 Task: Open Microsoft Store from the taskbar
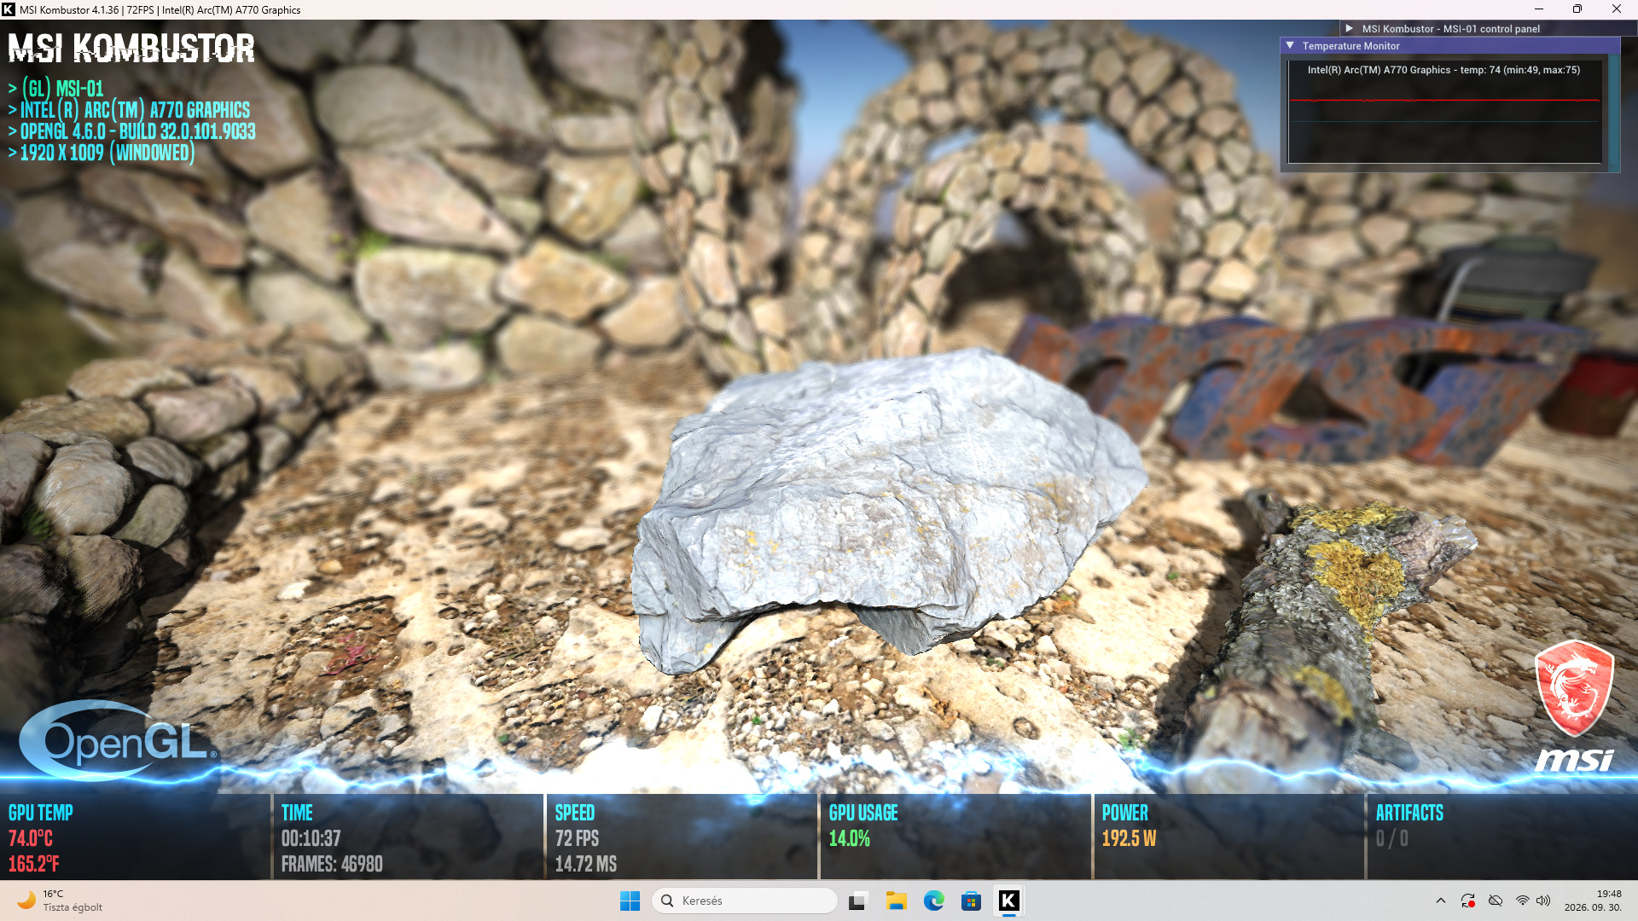click(x=971, y=901)
